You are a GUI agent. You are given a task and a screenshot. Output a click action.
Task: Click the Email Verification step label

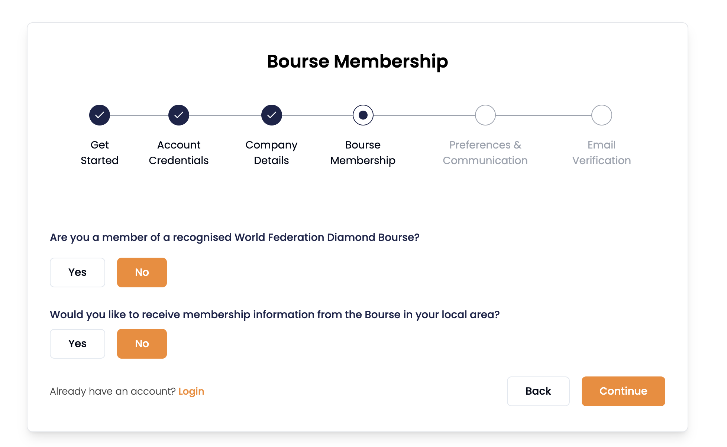pos(602,153)
